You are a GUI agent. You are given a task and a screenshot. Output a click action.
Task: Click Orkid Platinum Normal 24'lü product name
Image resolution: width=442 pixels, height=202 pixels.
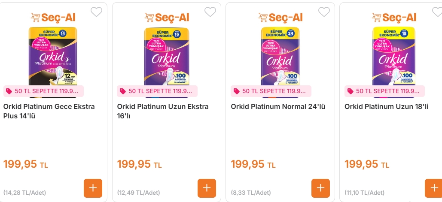(278, 106)
